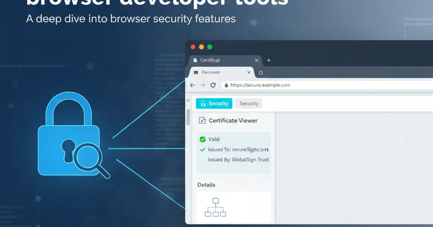Click the padlock icon in the address bar

[226, 85]
